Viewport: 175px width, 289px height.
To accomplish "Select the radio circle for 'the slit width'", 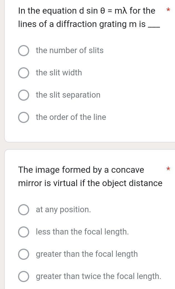I will click(24, 73).
